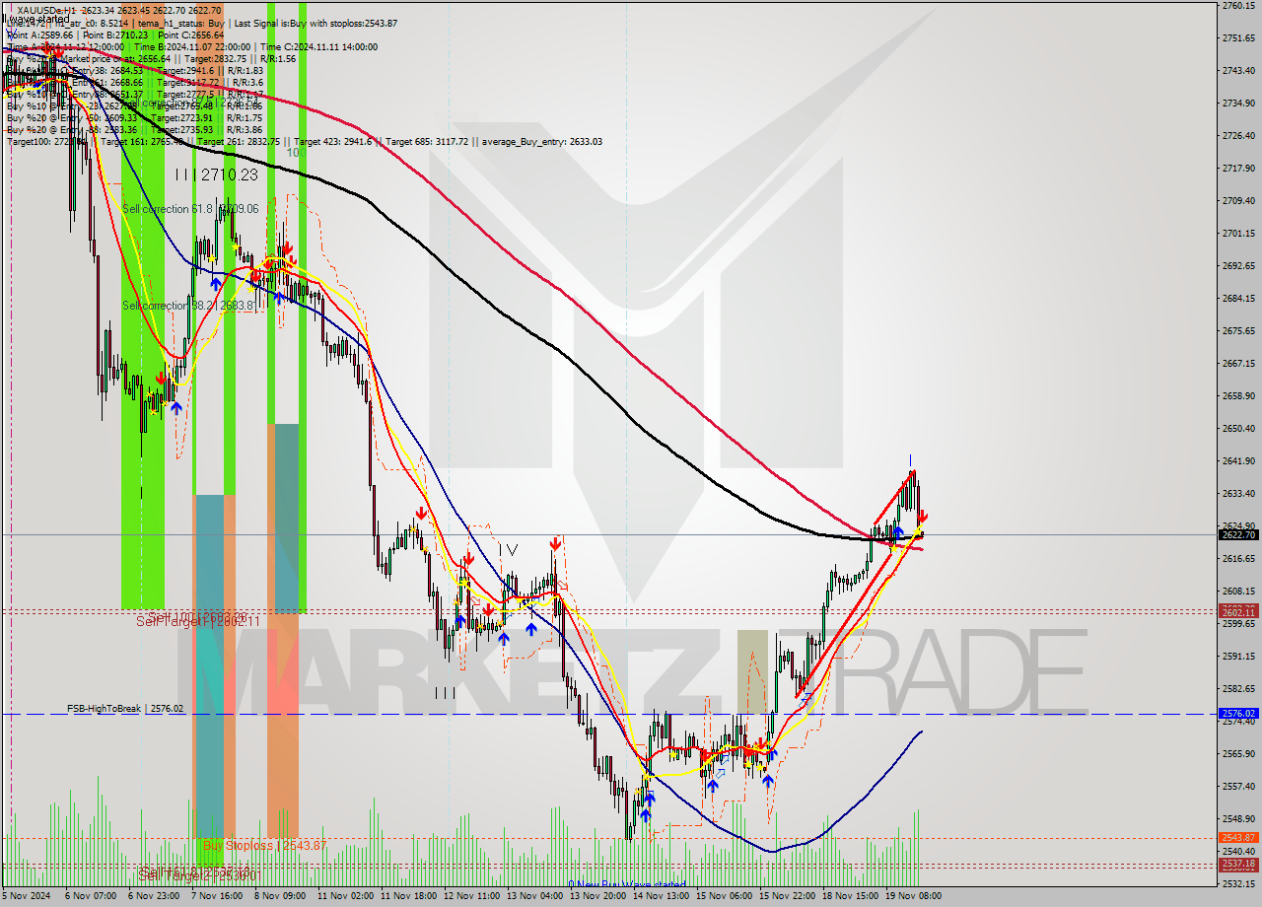This screenshot has width=1262, height=907.
Task: Click the blue 2576.02 price tag
Action: click(1238, 713)
